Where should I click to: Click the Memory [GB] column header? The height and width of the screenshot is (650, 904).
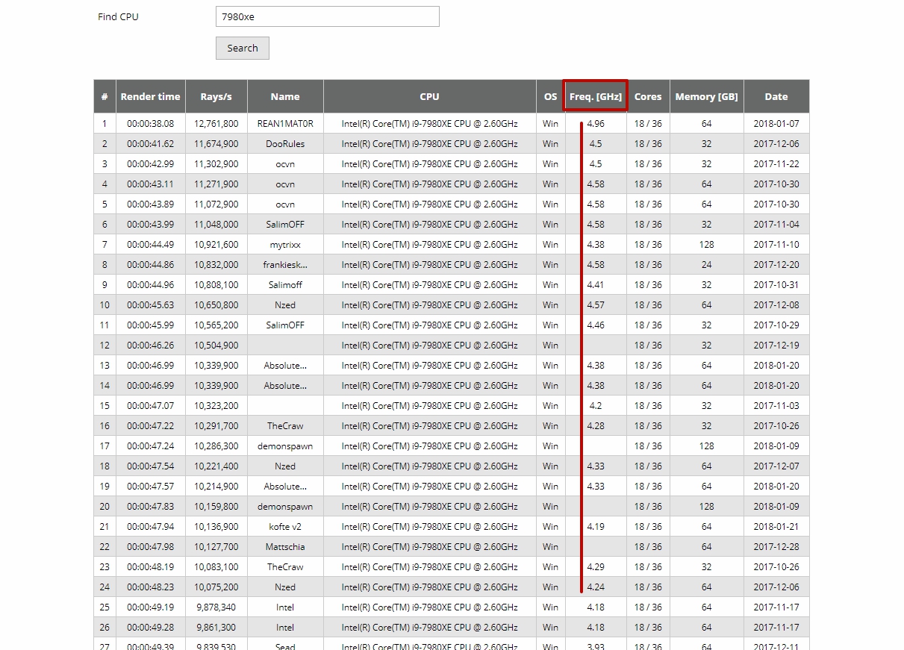[706, 96]
